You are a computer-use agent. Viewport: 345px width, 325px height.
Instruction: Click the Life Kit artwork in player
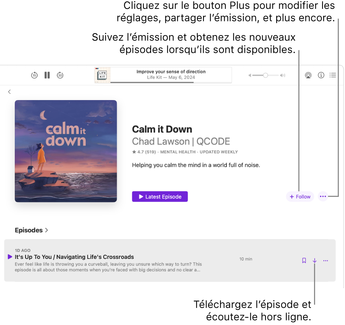(x=102, y=75)
